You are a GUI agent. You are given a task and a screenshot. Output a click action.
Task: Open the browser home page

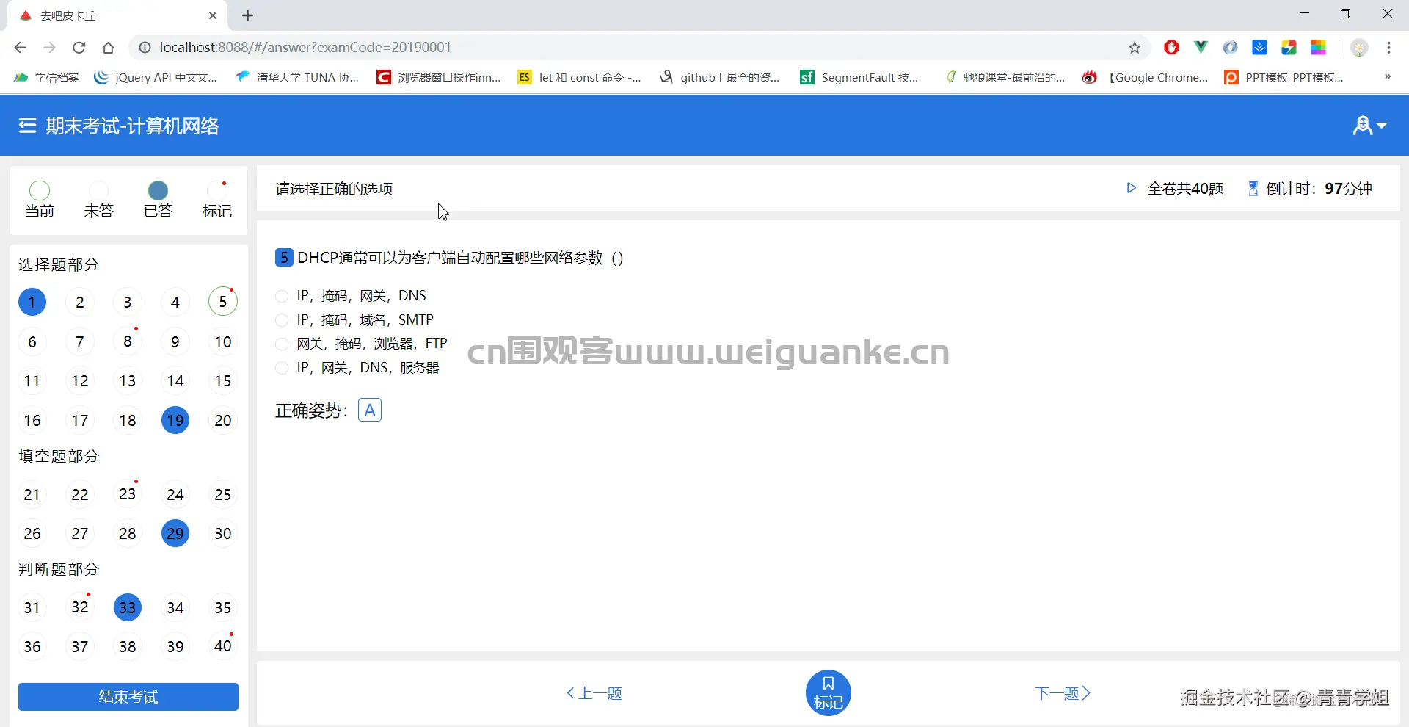109,48
